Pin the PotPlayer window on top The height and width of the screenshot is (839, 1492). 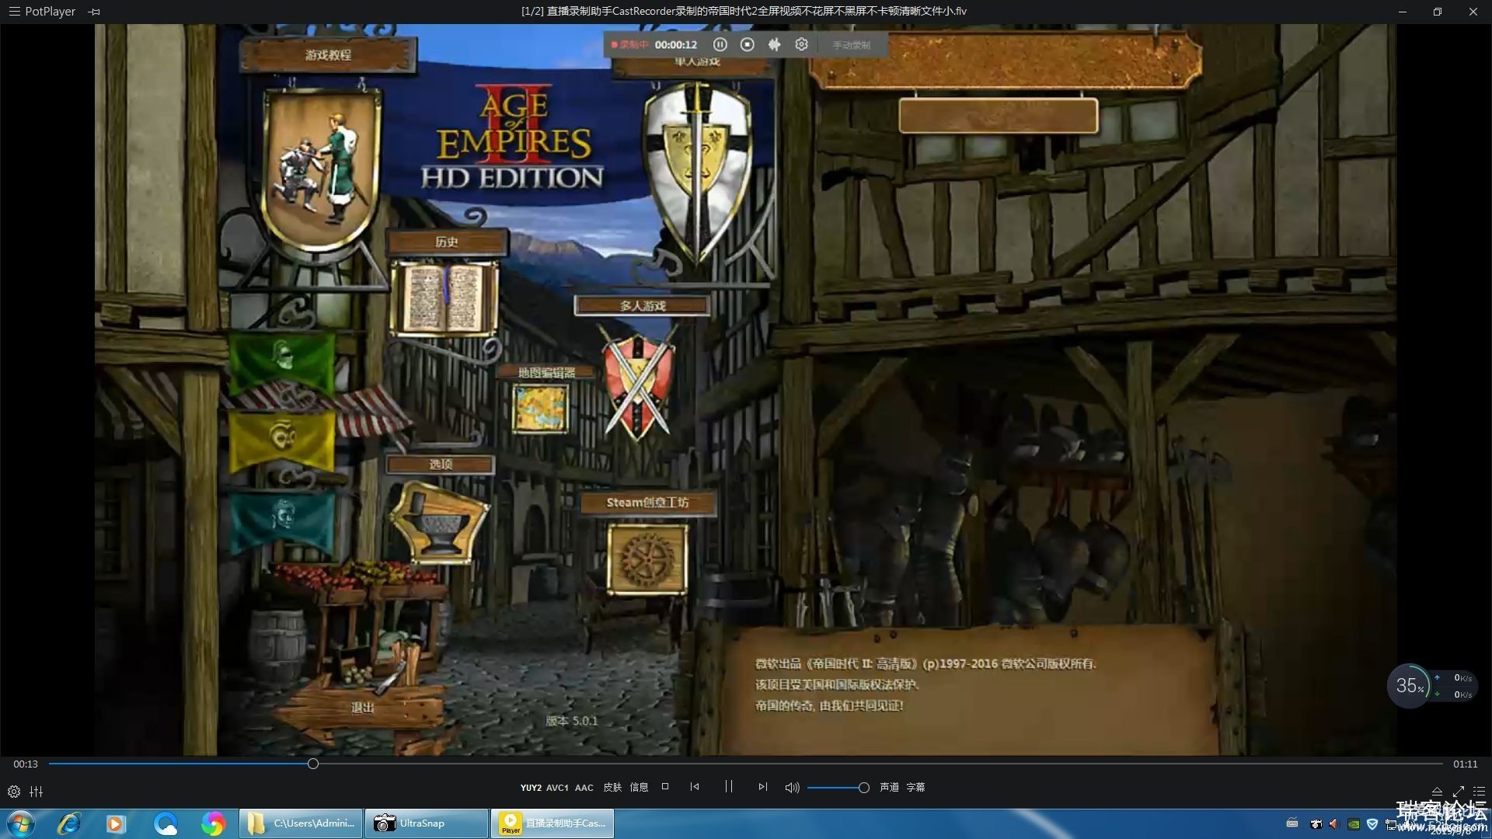coord(94,12)
